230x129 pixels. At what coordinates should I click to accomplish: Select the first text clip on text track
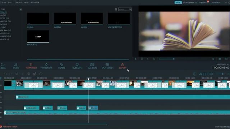point(32,108)
